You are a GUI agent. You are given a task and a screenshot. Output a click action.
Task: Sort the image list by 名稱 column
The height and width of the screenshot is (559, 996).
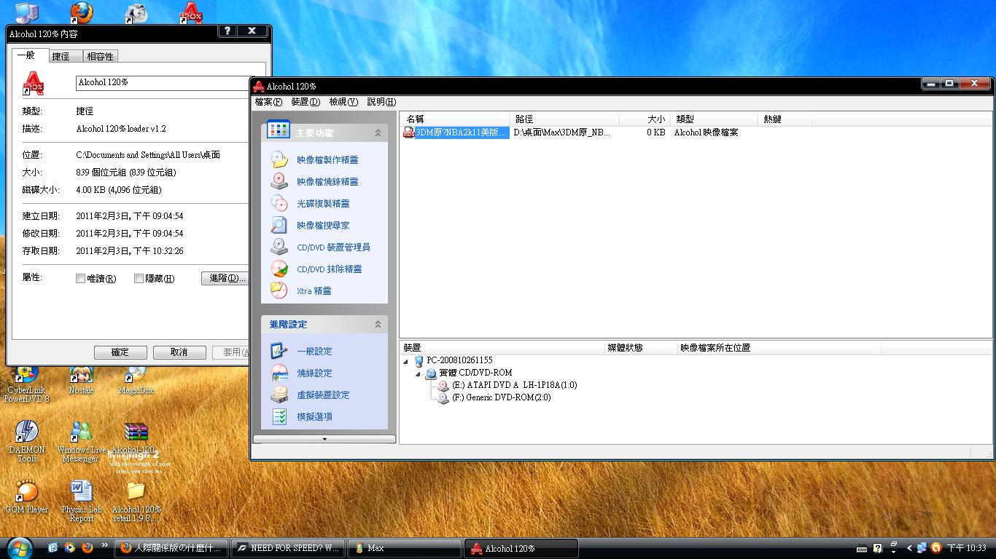455,119
